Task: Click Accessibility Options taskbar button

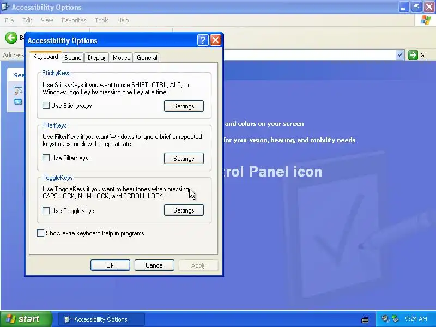Action: point(101,319)
